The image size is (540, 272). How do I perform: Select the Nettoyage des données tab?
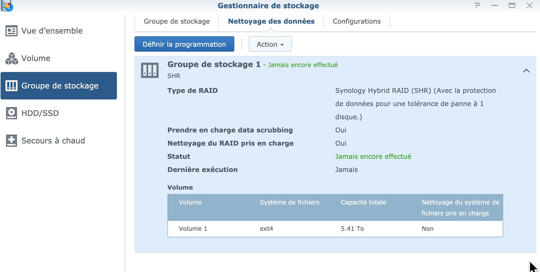[x=271, y=21]
